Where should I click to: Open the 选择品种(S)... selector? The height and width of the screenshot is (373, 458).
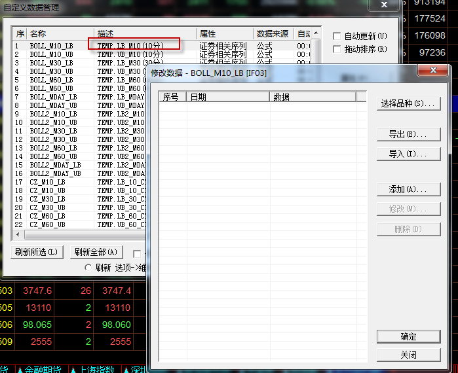tap(408, 103)
